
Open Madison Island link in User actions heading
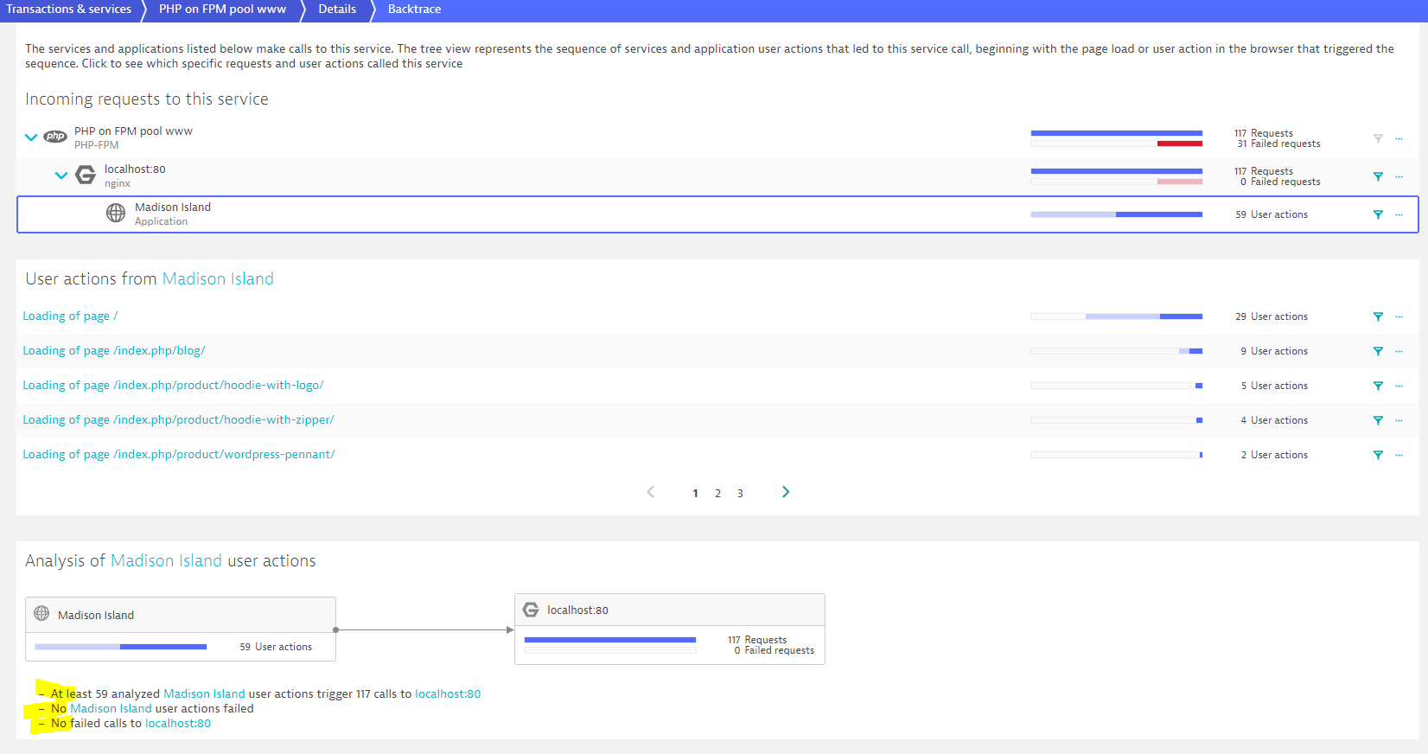218,279
